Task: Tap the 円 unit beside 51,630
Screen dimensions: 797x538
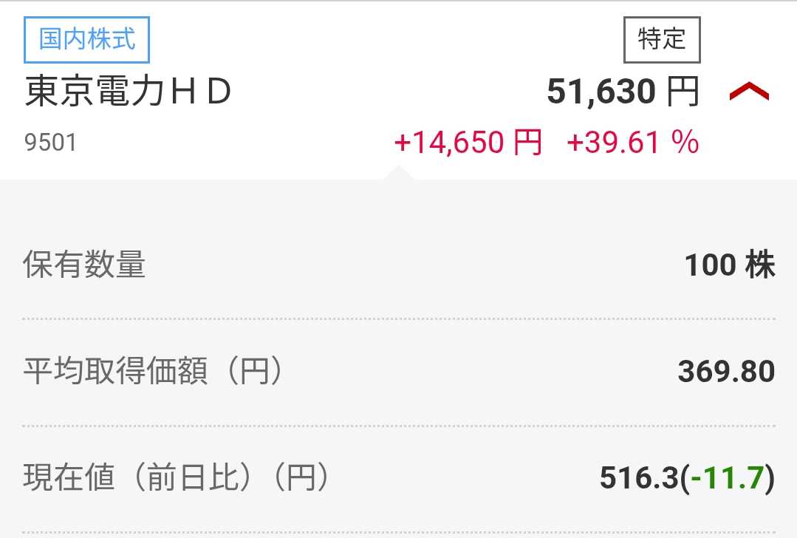Action: (683, 92)
